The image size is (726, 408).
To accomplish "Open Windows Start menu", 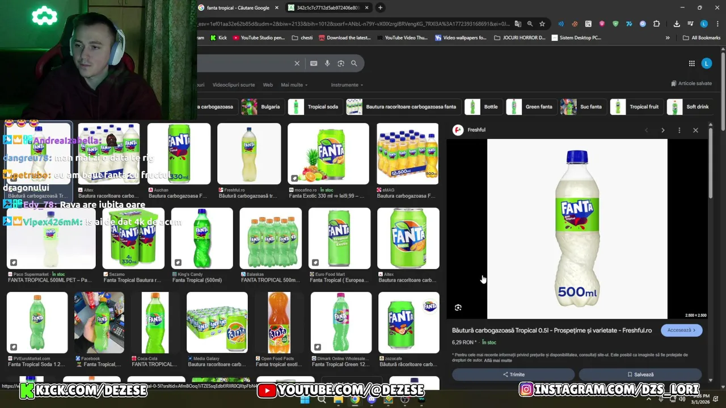I will 305,399.
